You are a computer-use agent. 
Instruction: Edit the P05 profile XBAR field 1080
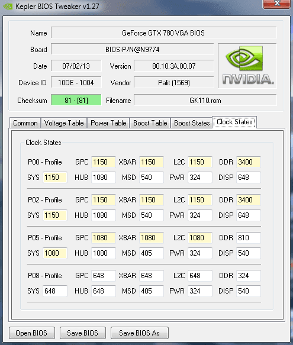click(152, 238)
